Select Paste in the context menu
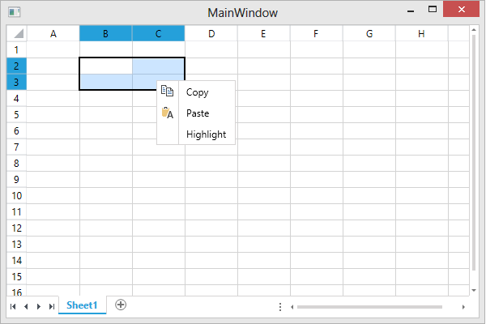Screen dimensions: 486x324 pyautogui.click(x=197, y=113)
